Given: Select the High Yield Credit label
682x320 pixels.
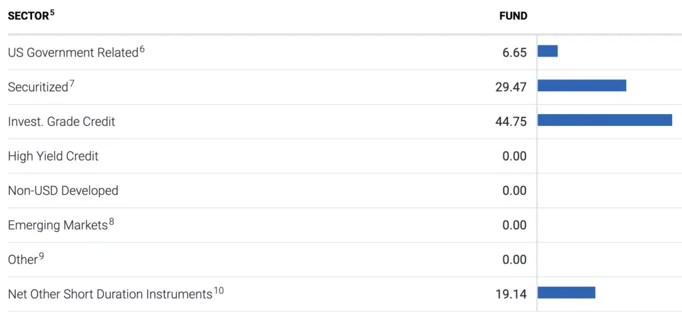Looking at the screenshot, I should (53, 156).
